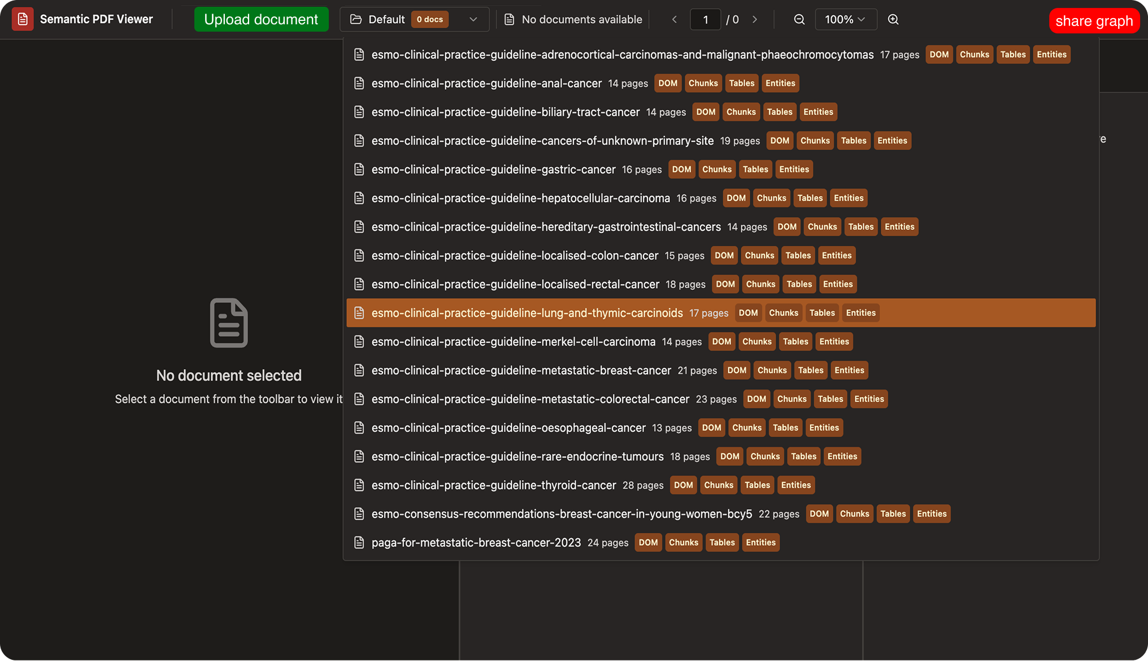Choose localised-rectal-cancer document name
Image resolution: width=1148 pixels, height=661 pixels.
[515, 284]
